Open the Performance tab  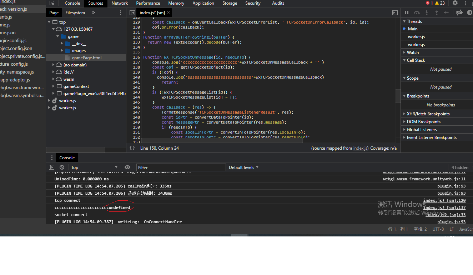148,3
